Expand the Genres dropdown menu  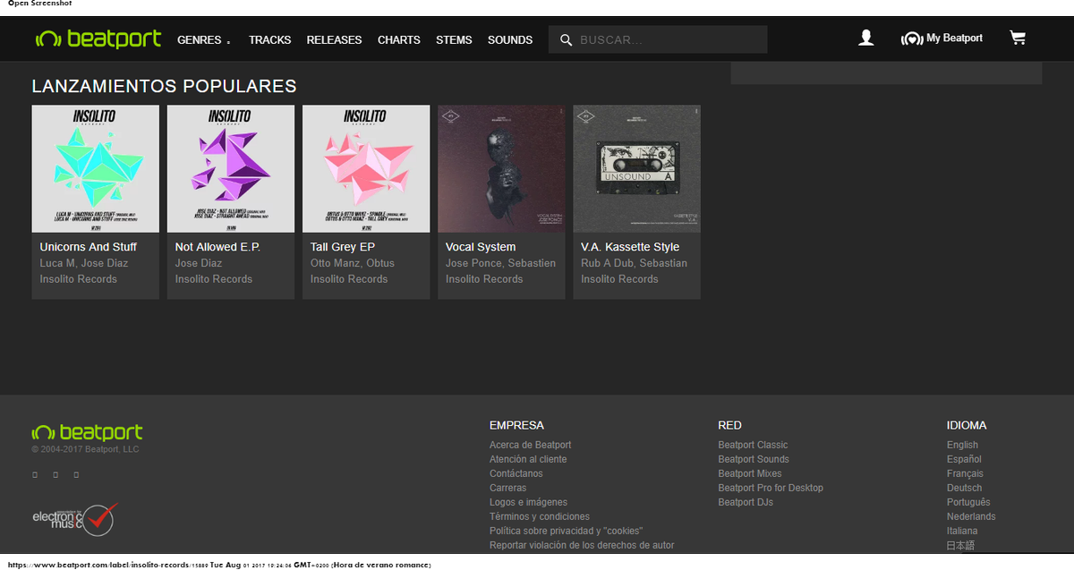tap(204, 39)
